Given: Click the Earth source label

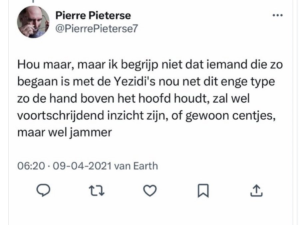Looking at the screenshot, I should pyautogui.click(x=146, y=166).
